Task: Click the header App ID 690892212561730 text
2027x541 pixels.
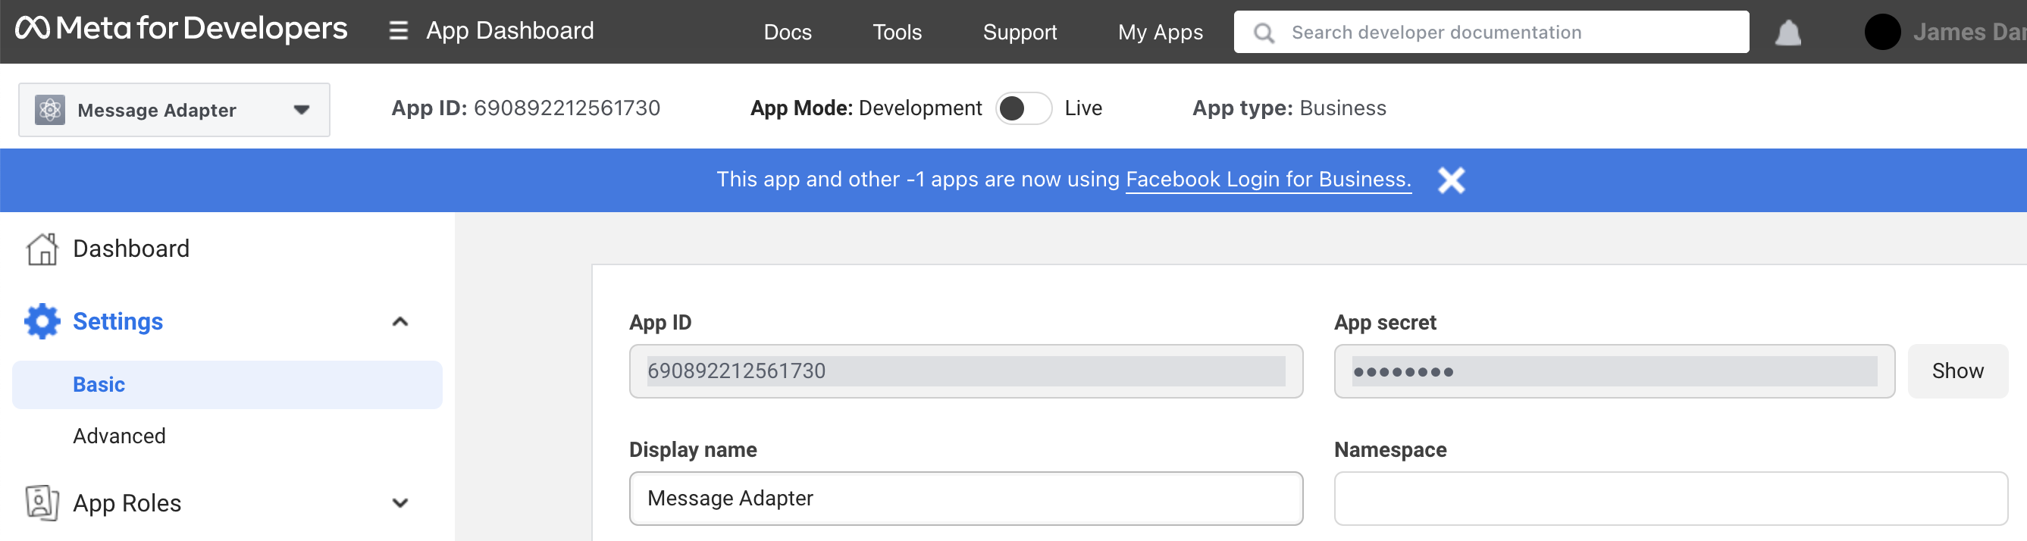Action: 525,108
